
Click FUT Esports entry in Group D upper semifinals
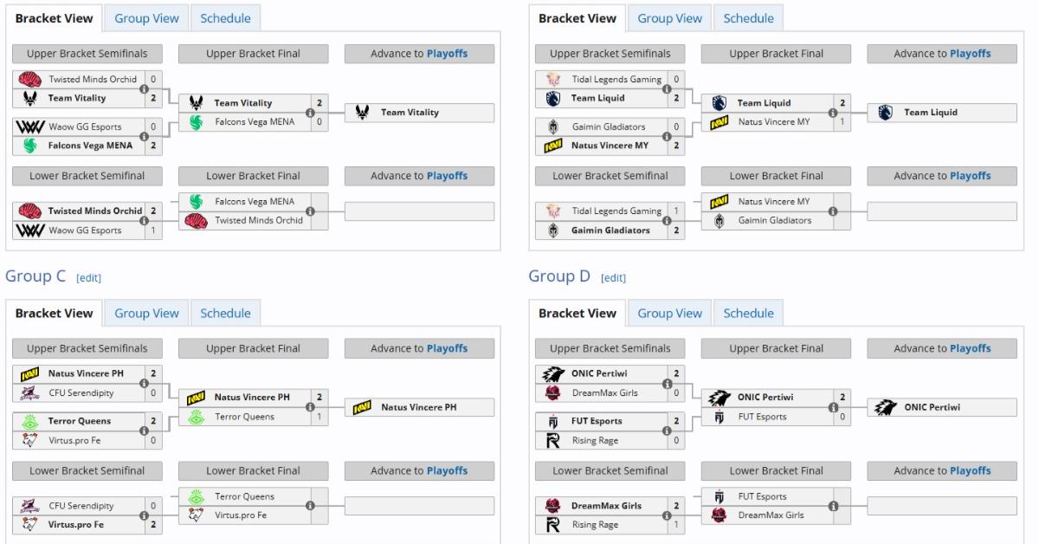[x=597, y=421]
